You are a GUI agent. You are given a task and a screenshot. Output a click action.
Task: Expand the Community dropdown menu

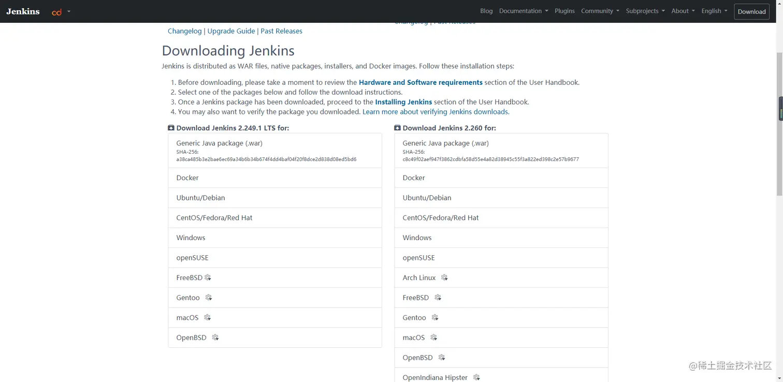click(x=600, y=11)
